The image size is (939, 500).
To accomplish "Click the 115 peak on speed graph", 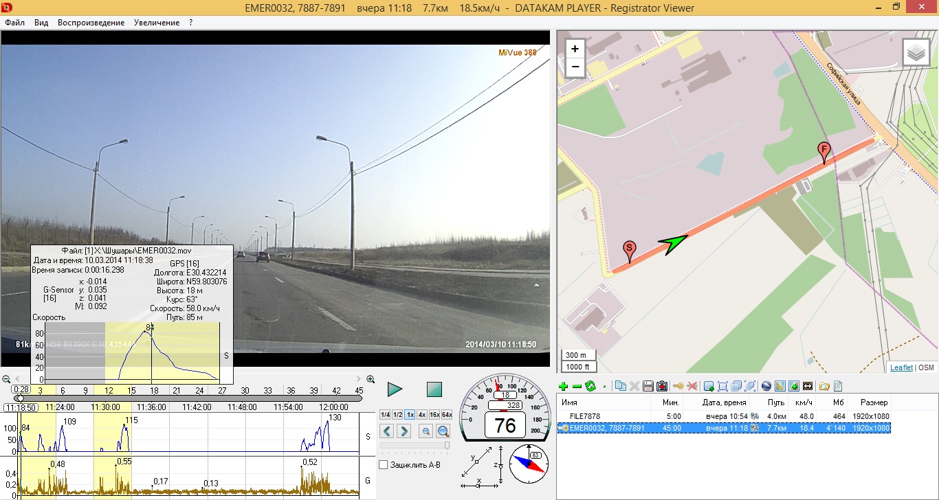I will [125, 426].
